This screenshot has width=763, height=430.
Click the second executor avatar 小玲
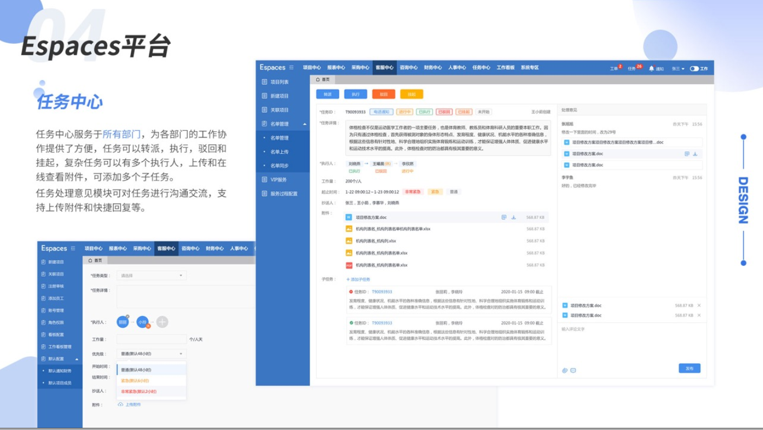(x=142, y=322)
